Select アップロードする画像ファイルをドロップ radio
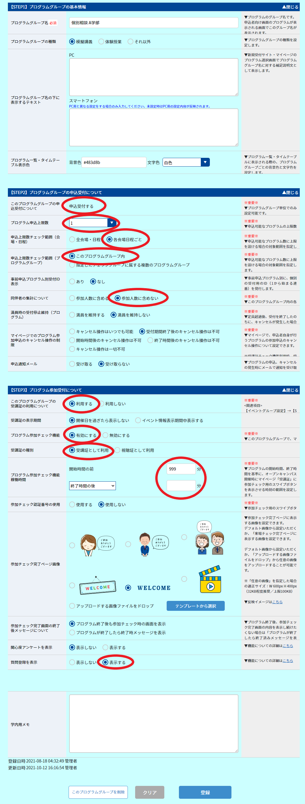 click(x=72, y=606)
